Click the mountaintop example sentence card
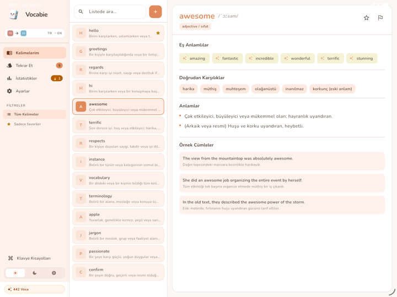Viewport: 397px width, 297px height. tap(282, 161)
